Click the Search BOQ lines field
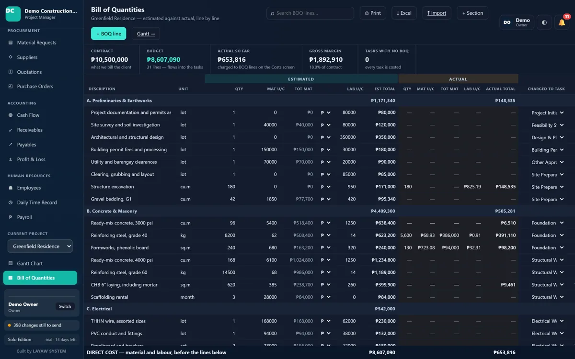 (310, 13)
